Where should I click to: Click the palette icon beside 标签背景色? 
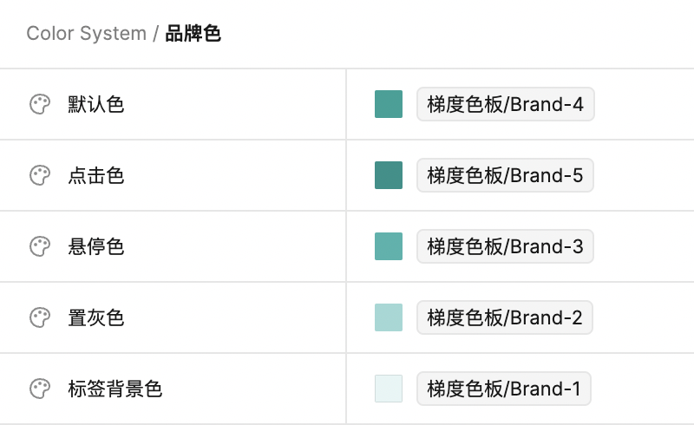(40, 389)
